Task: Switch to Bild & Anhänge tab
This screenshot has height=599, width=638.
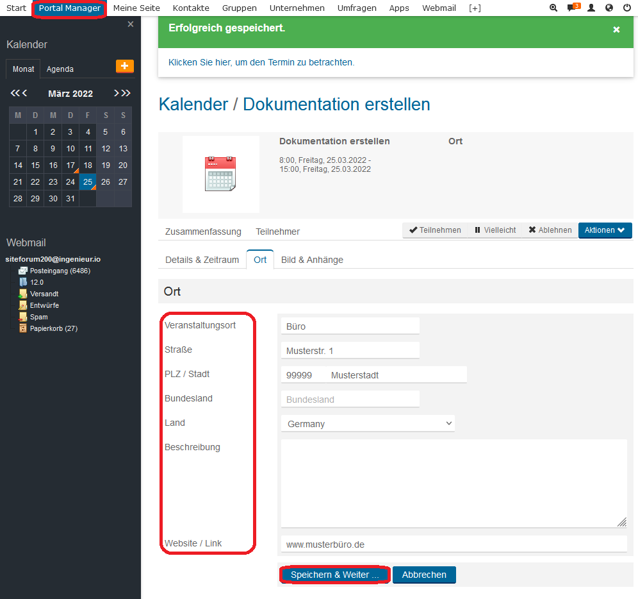Action: click(x=312, y=260)
